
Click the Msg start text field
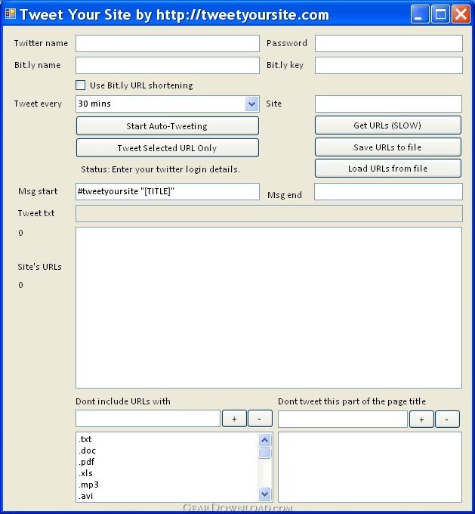coord(168,191)
